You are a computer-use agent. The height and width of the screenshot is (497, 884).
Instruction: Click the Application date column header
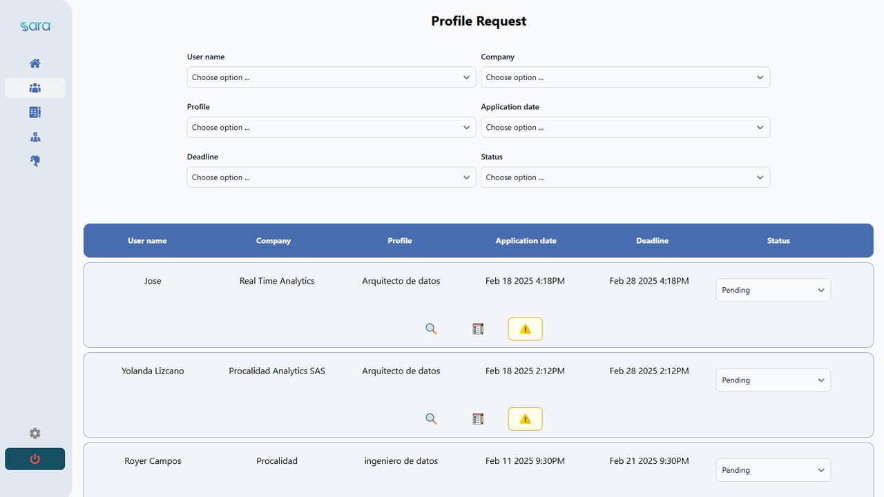(x=526, y=241)
